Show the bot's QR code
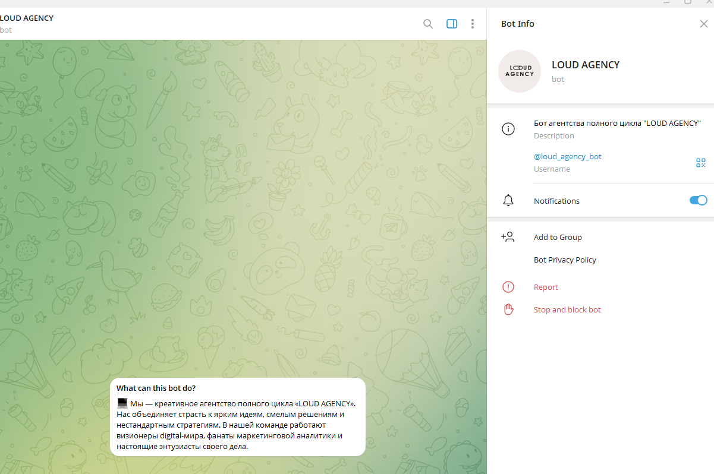The image size is (714, 474). pyautogui.click(x=700, y=163)
